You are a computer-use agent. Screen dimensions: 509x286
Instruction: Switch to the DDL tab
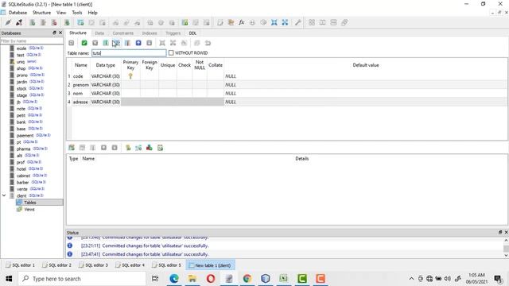[192, 33]
